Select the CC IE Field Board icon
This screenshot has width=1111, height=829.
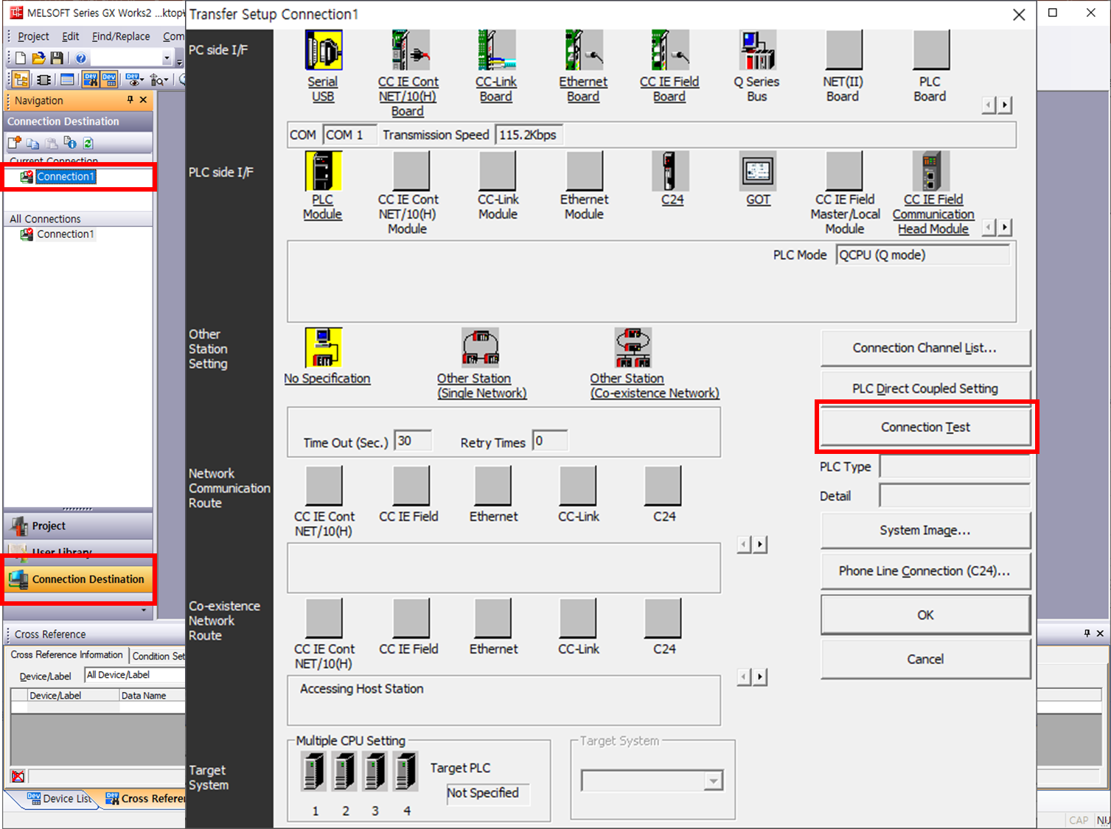tap(670, 50)
